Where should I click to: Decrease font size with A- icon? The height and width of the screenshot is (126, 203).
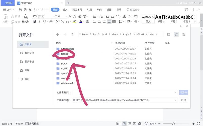pyautogui.click(x=75, y=16)
